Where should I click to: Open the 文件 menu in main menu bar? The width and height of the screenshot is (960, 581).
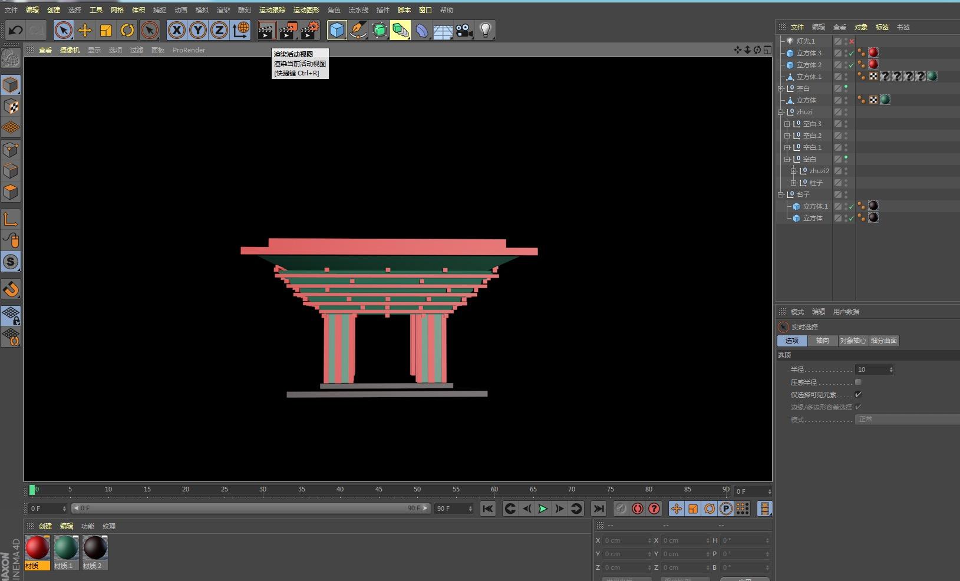(x=11, y=10)
